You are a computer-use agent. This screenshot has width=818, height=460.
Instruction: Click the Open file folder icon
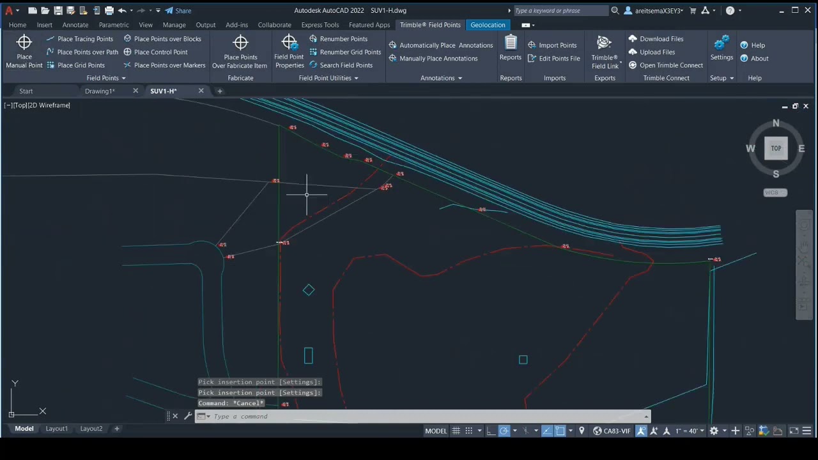point(45,11)
